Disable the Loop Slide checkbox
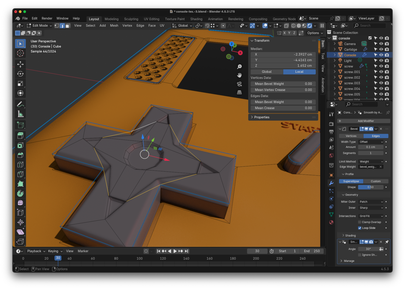Viewport: 405px width, 289px height. 360,228
